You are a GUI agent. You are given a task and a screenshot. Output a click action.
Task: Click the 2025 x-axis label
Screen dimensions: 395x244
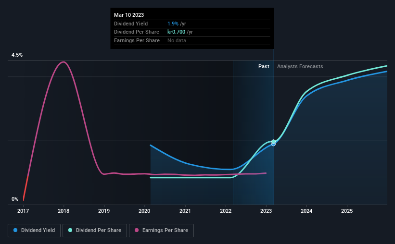coord(347,211)
